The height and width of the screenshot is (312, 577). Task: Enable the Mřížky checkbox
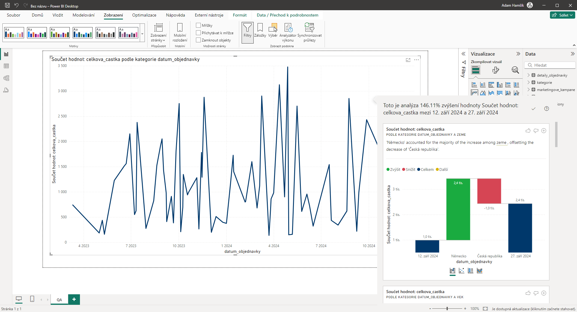point(198,26)
